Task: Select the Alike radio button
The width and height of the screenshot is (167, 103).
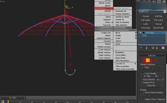Action: click(144, 76)
